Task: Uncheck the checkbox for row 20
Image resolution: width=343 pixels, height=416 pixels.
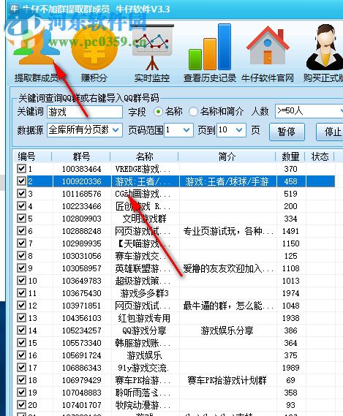Action: [21, 404]
